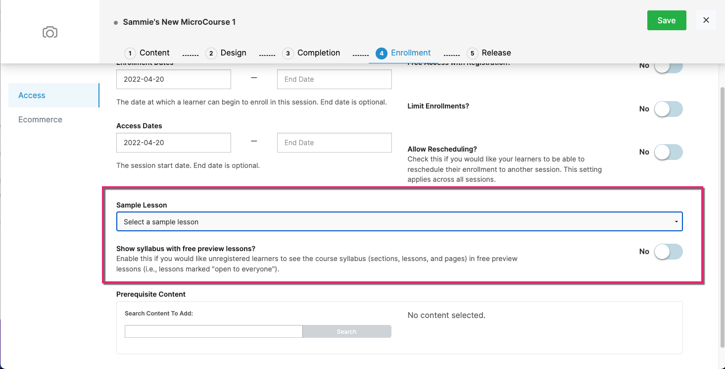Enable Allow Rescheduling
Viewport: 725px width, 369px height.
(x=669, y=152)
